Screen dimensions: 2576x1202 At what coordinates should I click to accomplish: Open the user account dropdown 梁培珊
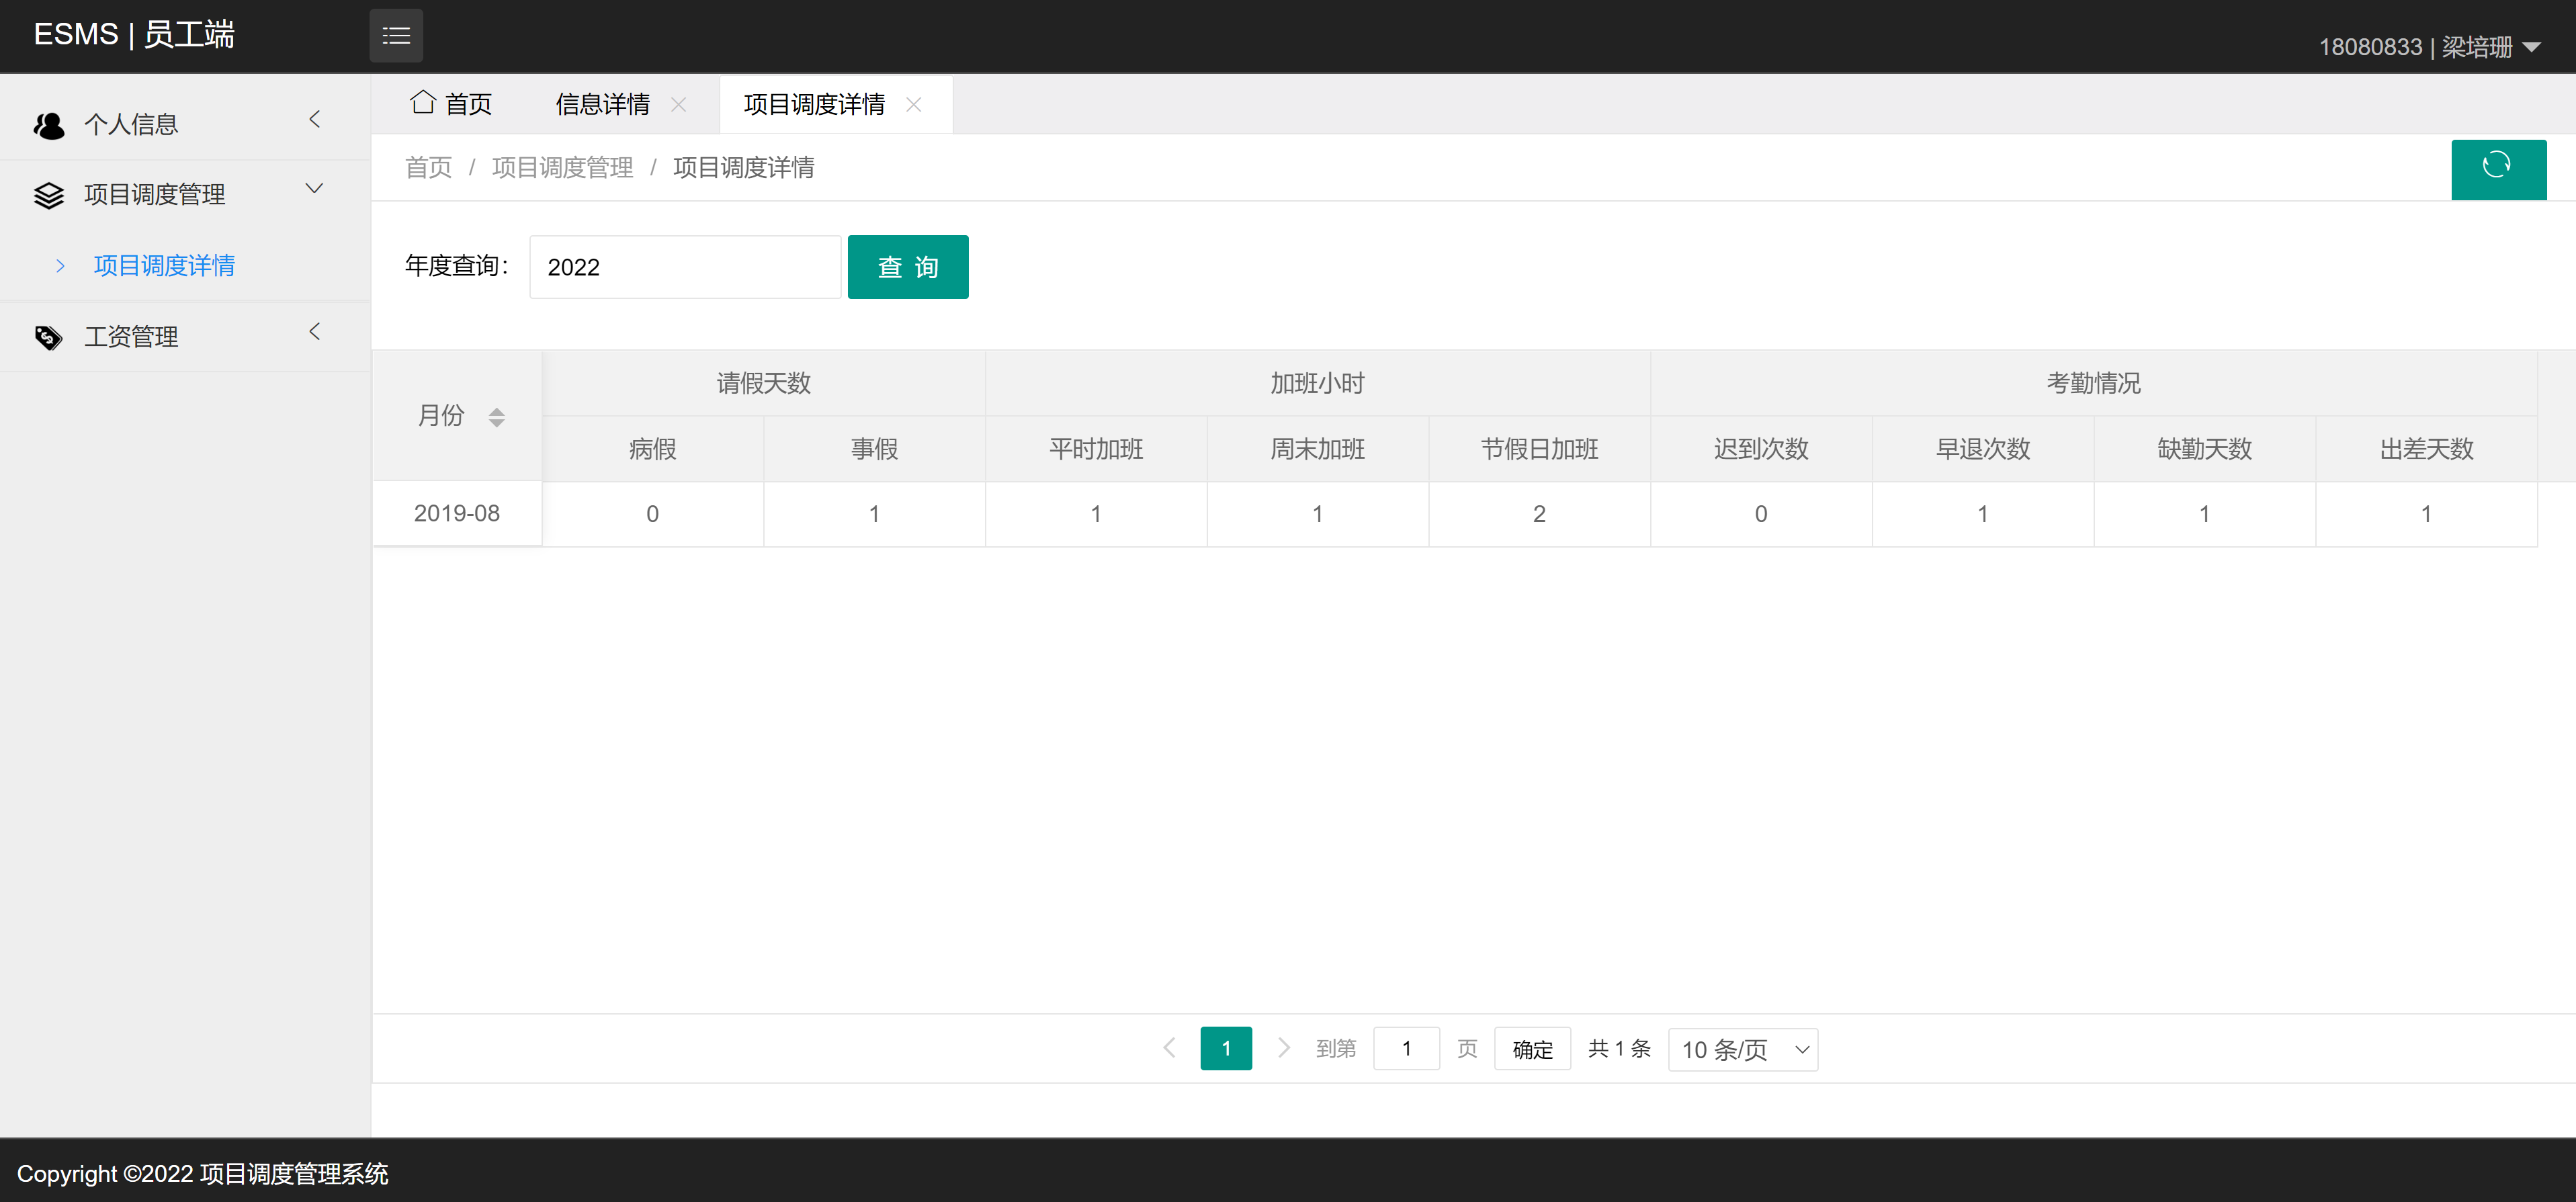[2429, 47]
